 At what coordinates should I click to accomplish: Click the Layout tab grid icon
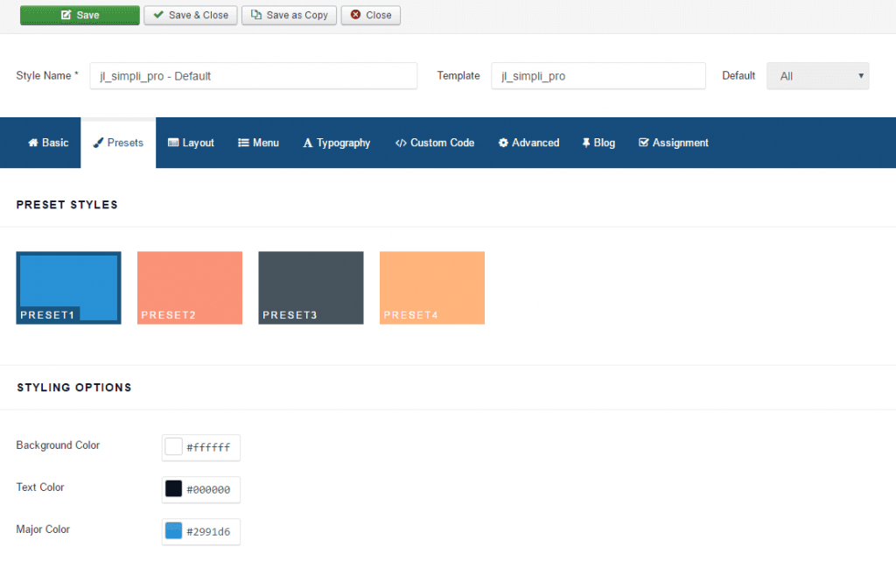point(173,143)
